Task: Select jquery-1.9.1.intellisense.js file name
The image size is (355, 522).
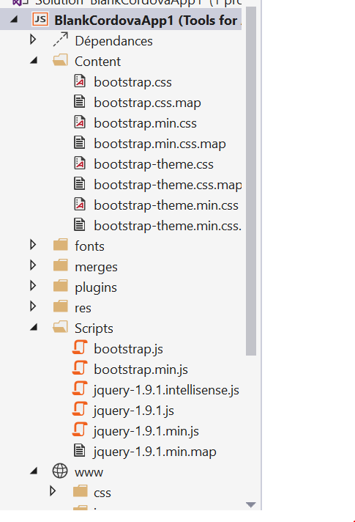Action: tap(166, 390)
